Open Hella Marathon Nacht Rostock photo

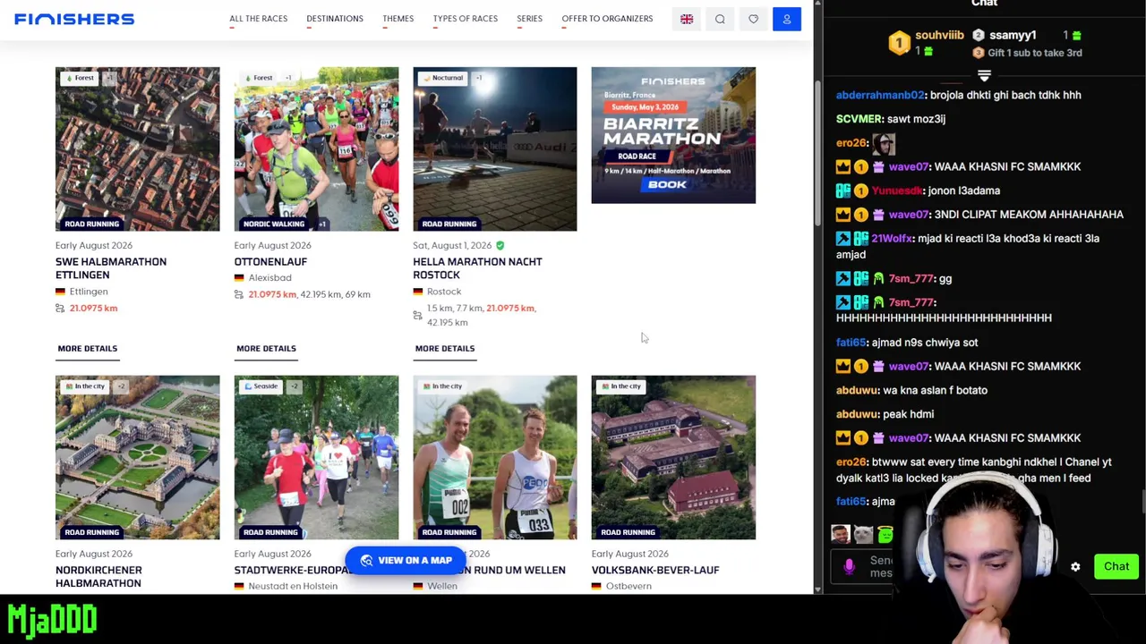[495, 149]
